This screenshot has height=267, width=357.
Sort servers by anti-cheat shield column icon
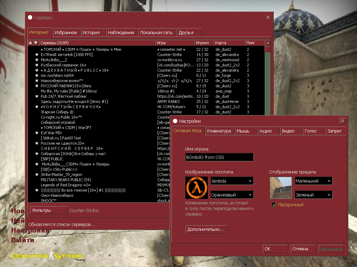pyautogui.click(x=36, y=43)
